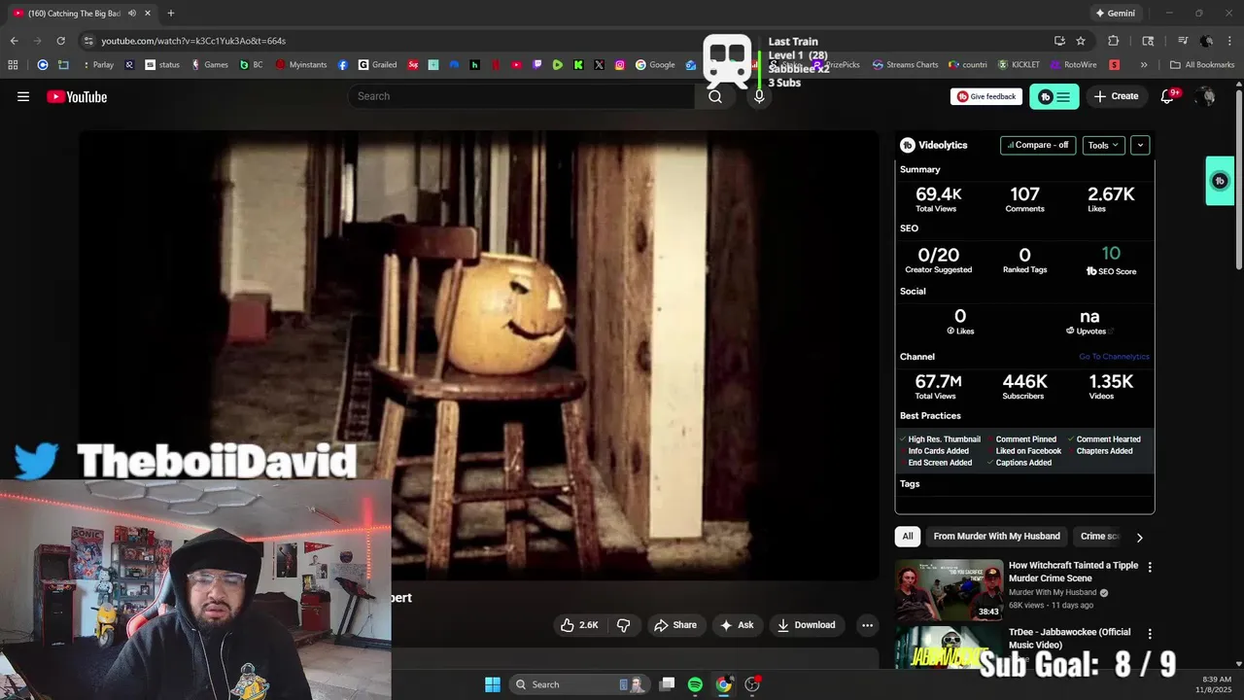Toggle Videolytics Compare - off button
Screen dimensions: 1244x700
click(1038, 145)
